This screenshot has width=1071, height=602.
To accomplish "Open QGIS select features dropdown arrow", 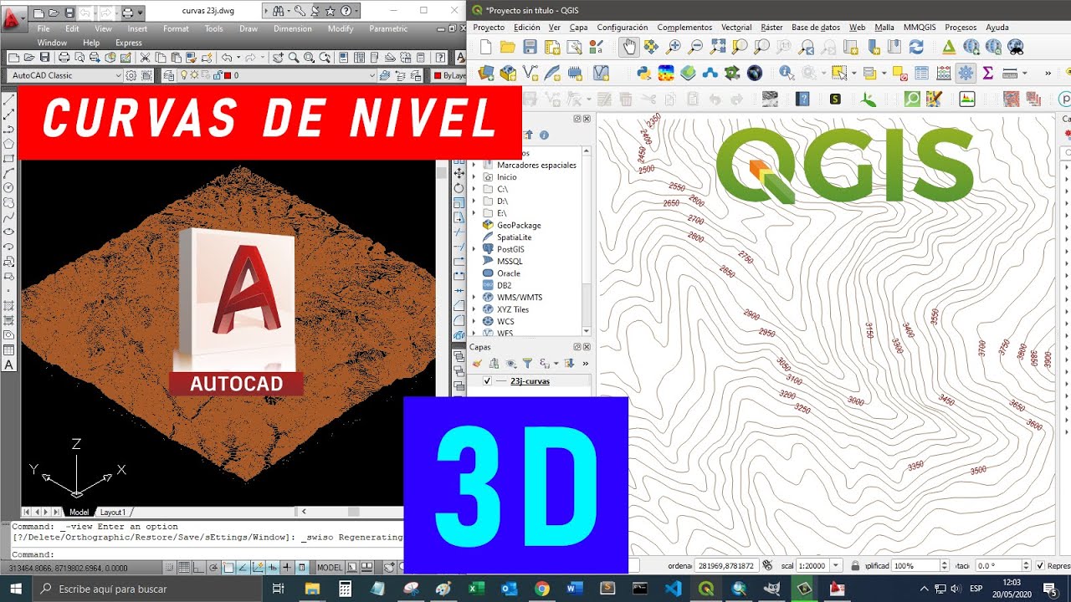I will click(853, 73).
